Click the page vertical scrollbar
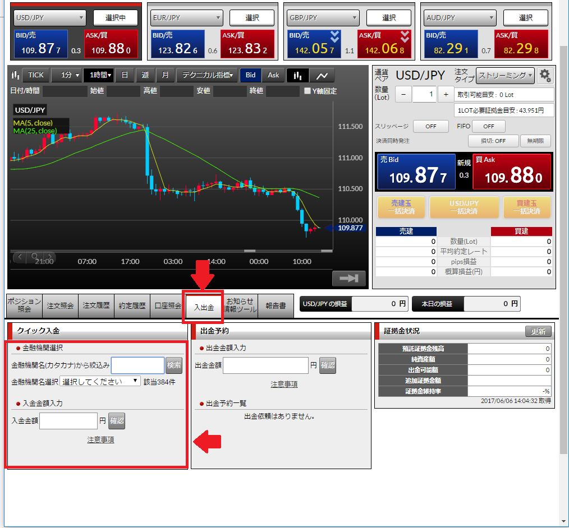Screen dimensions: 569x528 point(563,250)
